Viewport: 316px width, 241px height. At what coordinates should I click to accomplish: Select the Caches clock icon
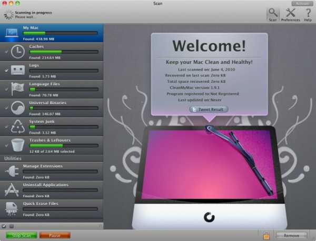17,51
